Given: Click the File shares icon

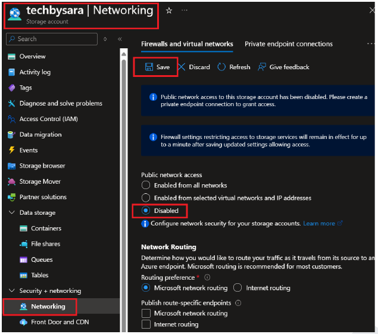Looking at the screenshot, I should (23, 244).
